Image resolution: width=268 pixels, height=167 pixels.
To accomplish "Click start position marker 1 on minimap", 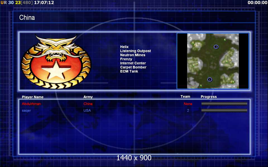I will (x=210, y=80).
